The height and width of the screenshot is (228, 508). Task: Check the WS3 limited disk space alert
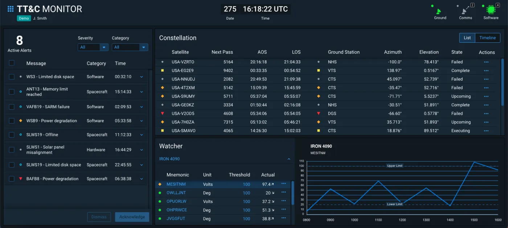[12, 76]
